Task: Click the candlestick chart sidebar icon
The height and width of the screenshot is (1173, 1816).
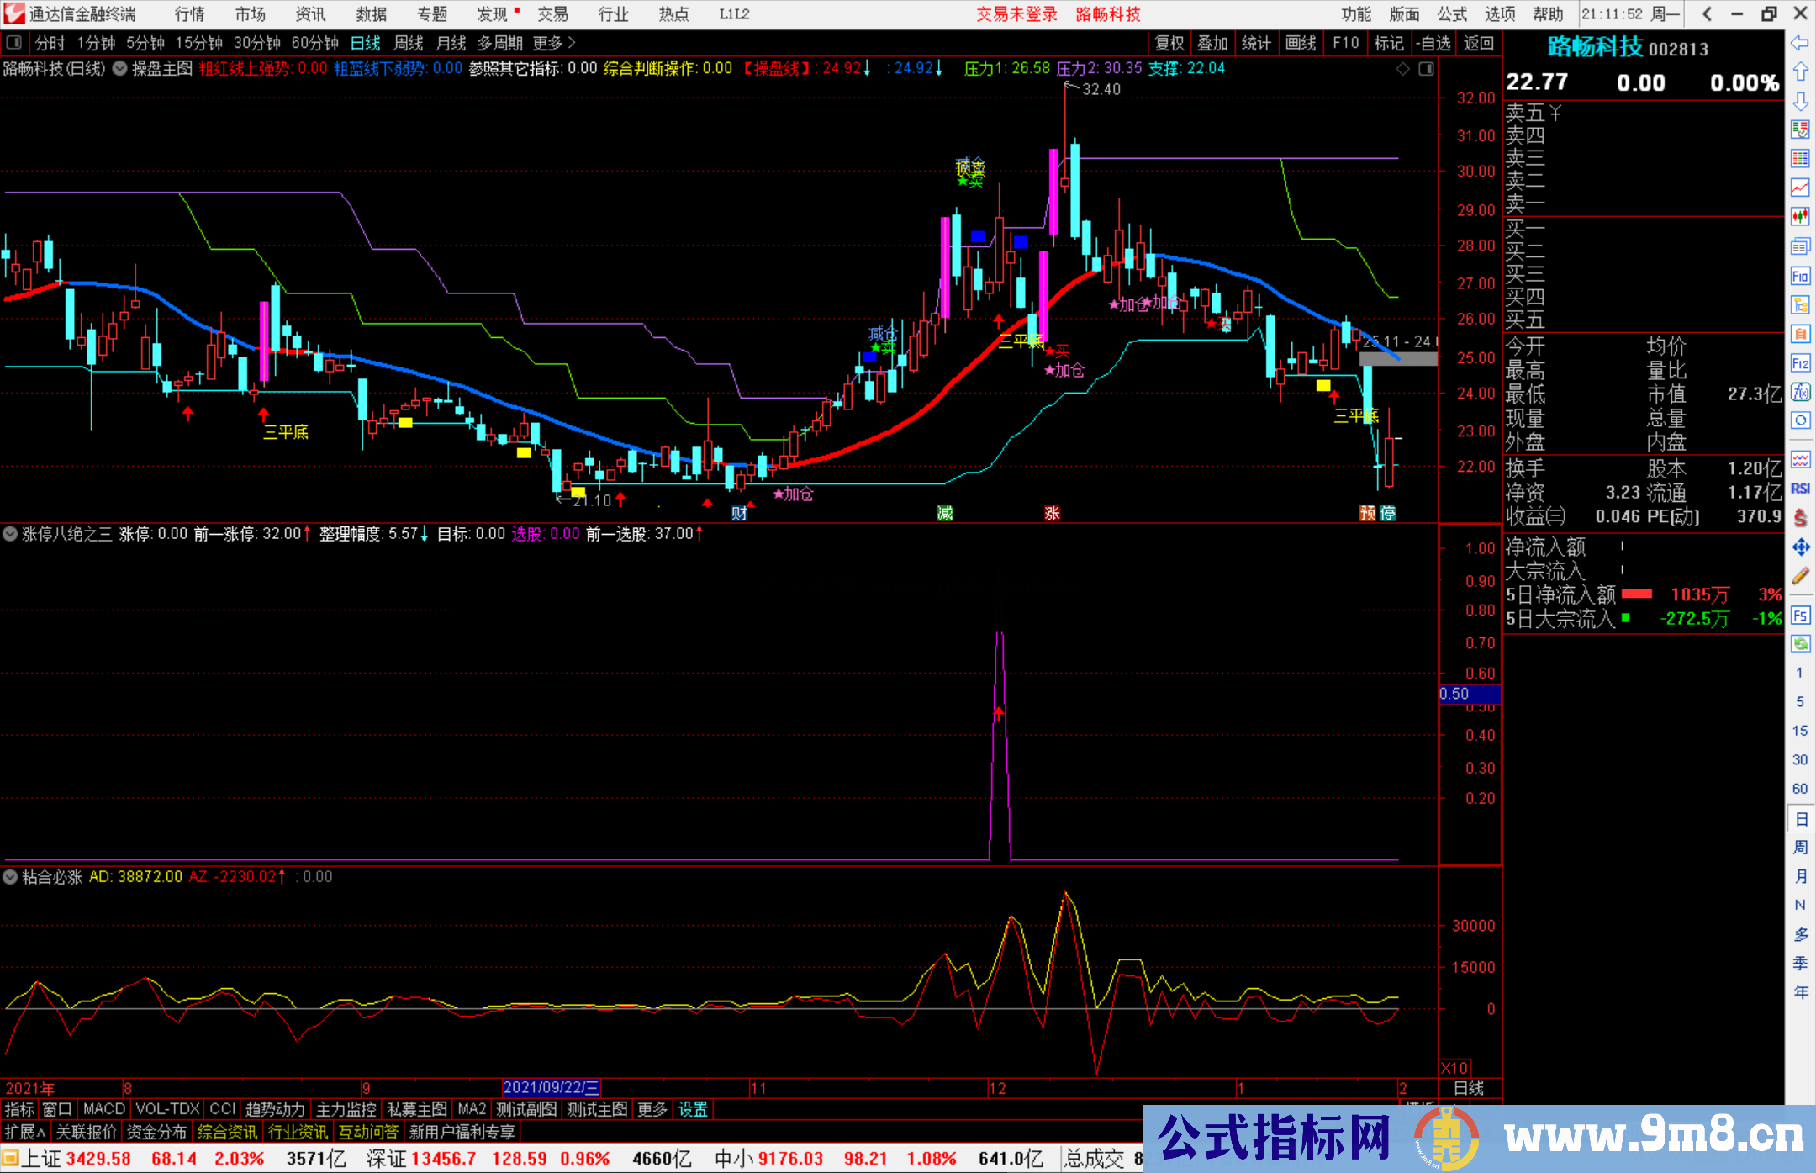Action: click(x=1799, y=216)
